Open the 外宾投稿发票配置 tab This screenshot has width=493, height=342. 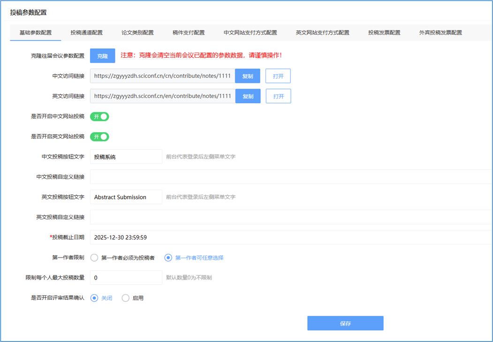[x=440, y=32]
